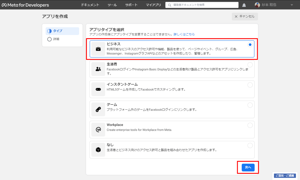Click the 開発者ドキュメントを検索 search field

(202, 5)
